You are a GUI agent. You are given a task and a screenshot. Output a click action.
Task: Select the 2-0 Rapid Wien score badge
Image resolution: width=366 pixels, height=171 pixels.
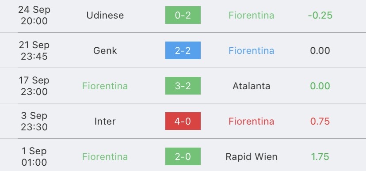click(183, 156)
